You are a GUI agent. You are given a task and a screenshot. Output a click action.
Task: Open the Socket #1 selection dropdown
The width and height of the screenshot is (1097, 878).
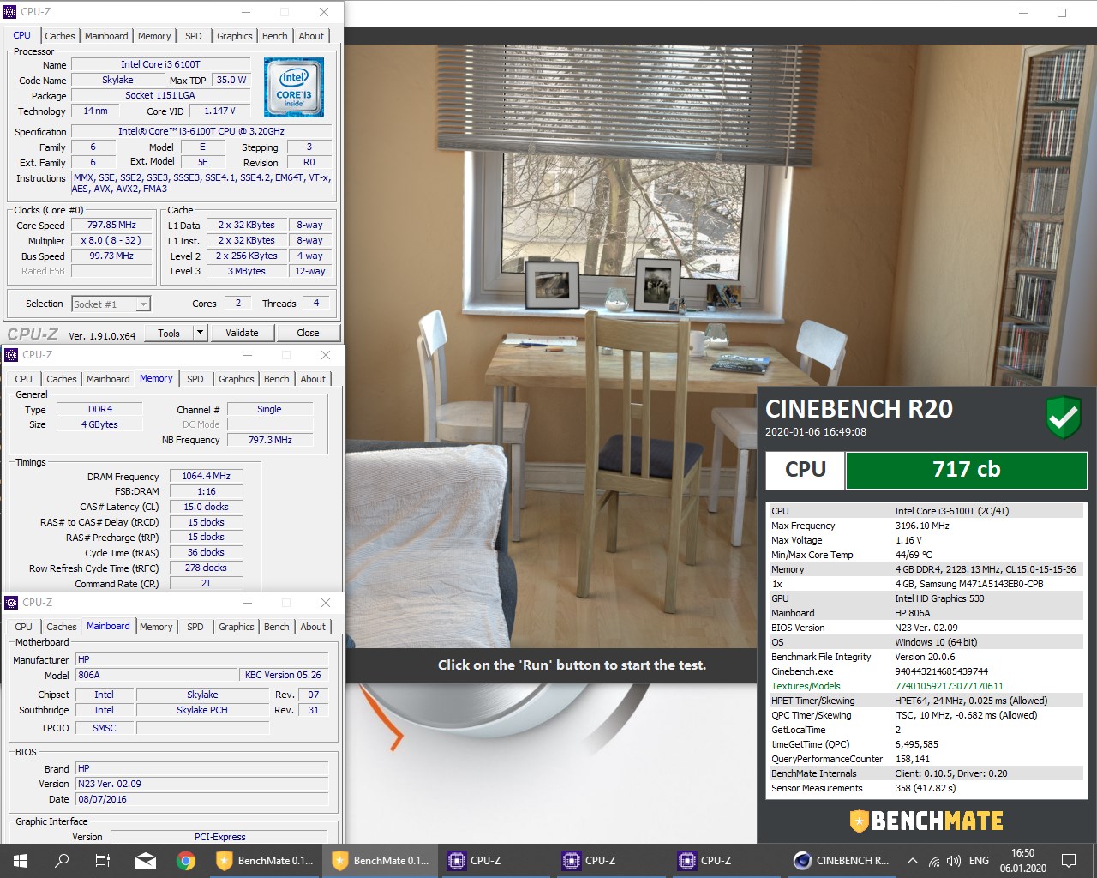[111, 304]
